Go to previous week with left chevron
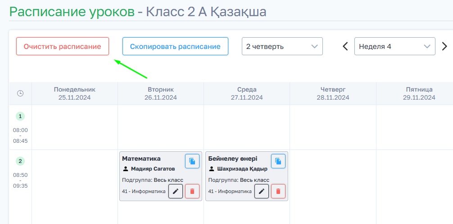 (x=345, y=46)
